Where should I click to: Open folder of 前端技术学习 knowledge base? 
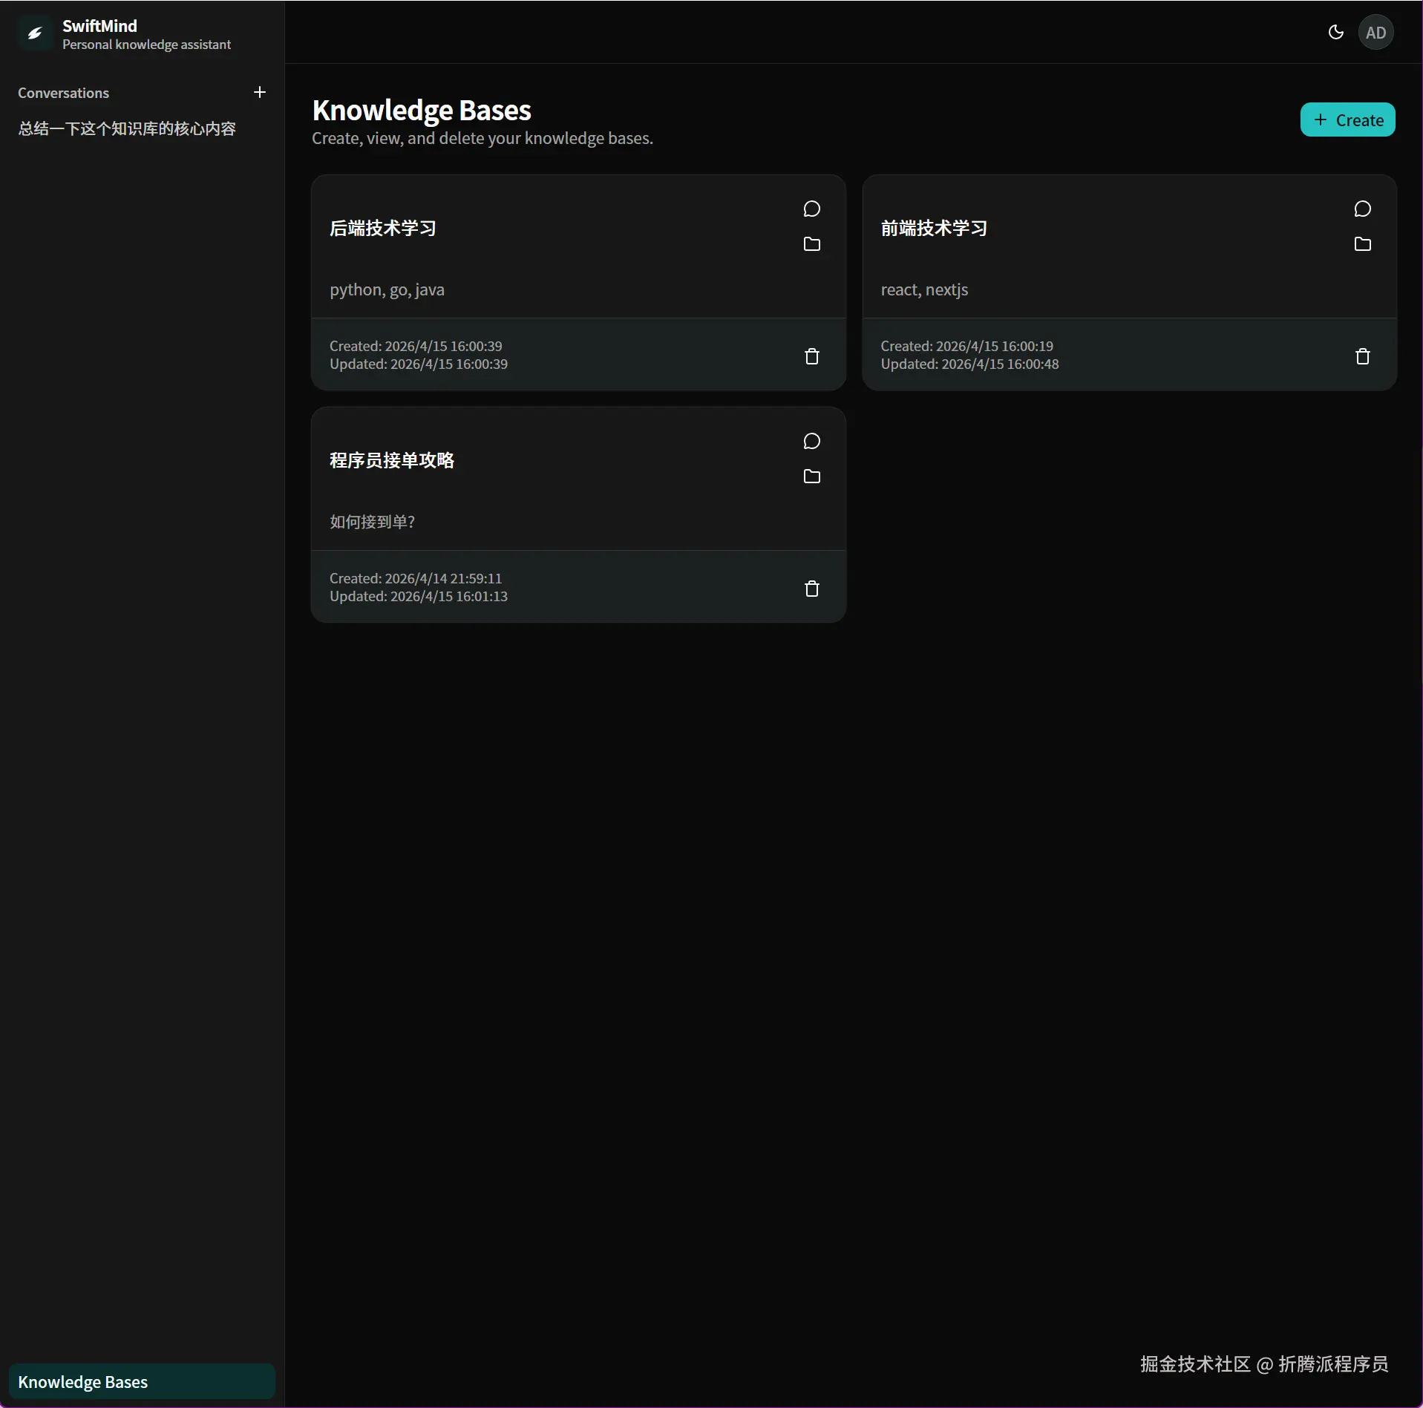pos(1363,244)
